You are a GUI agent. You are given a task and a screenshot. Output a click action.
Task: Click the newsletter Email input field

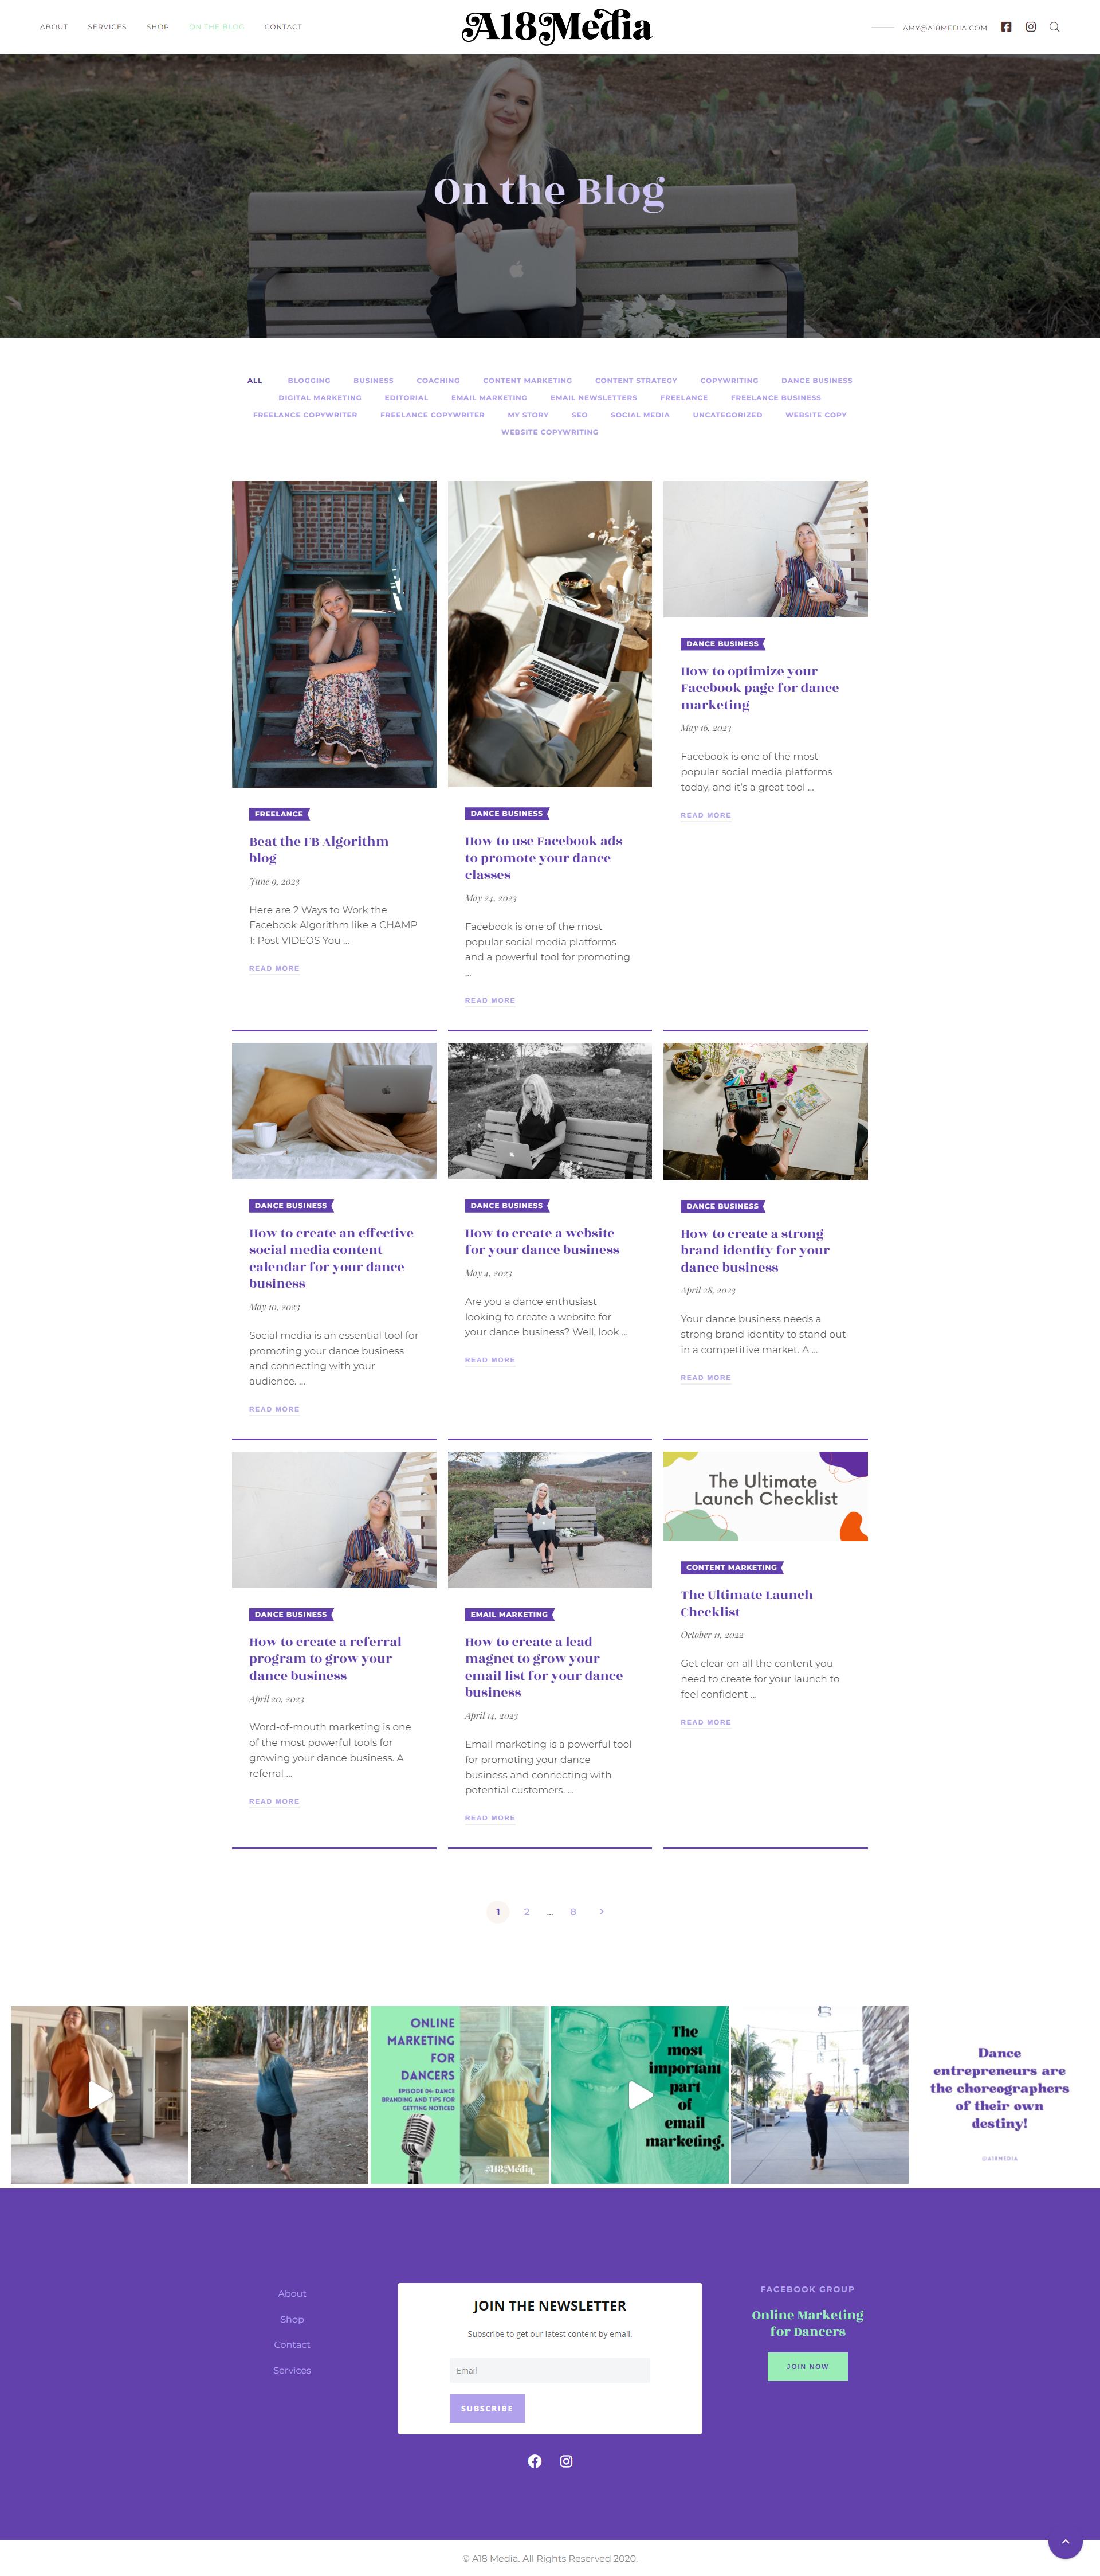click(x=549, y=2370)
